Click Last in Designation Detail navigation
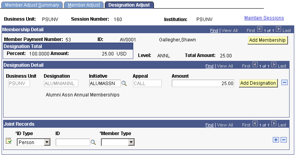The image size is (295, 155). [282, 66]
